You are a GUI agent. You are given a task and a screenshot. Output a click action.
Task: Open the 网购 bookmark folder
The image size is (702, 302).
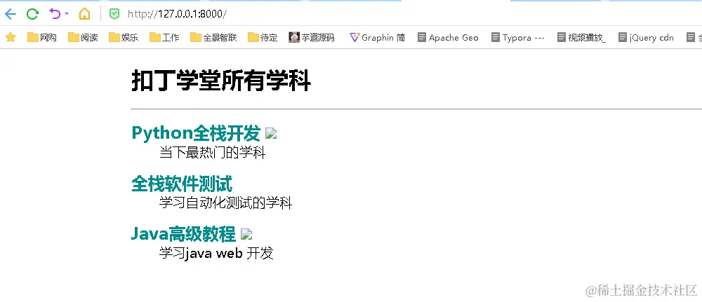point(42,38)
